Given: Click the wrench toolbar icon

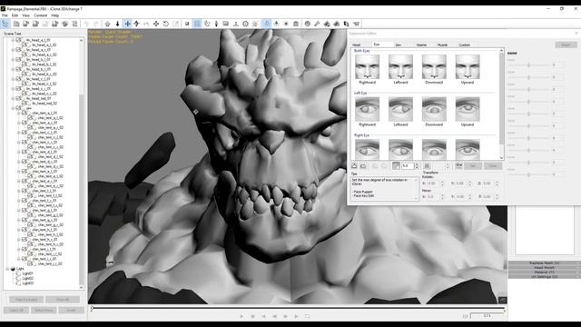Looking at the screenshot, I should coord(317,24).
